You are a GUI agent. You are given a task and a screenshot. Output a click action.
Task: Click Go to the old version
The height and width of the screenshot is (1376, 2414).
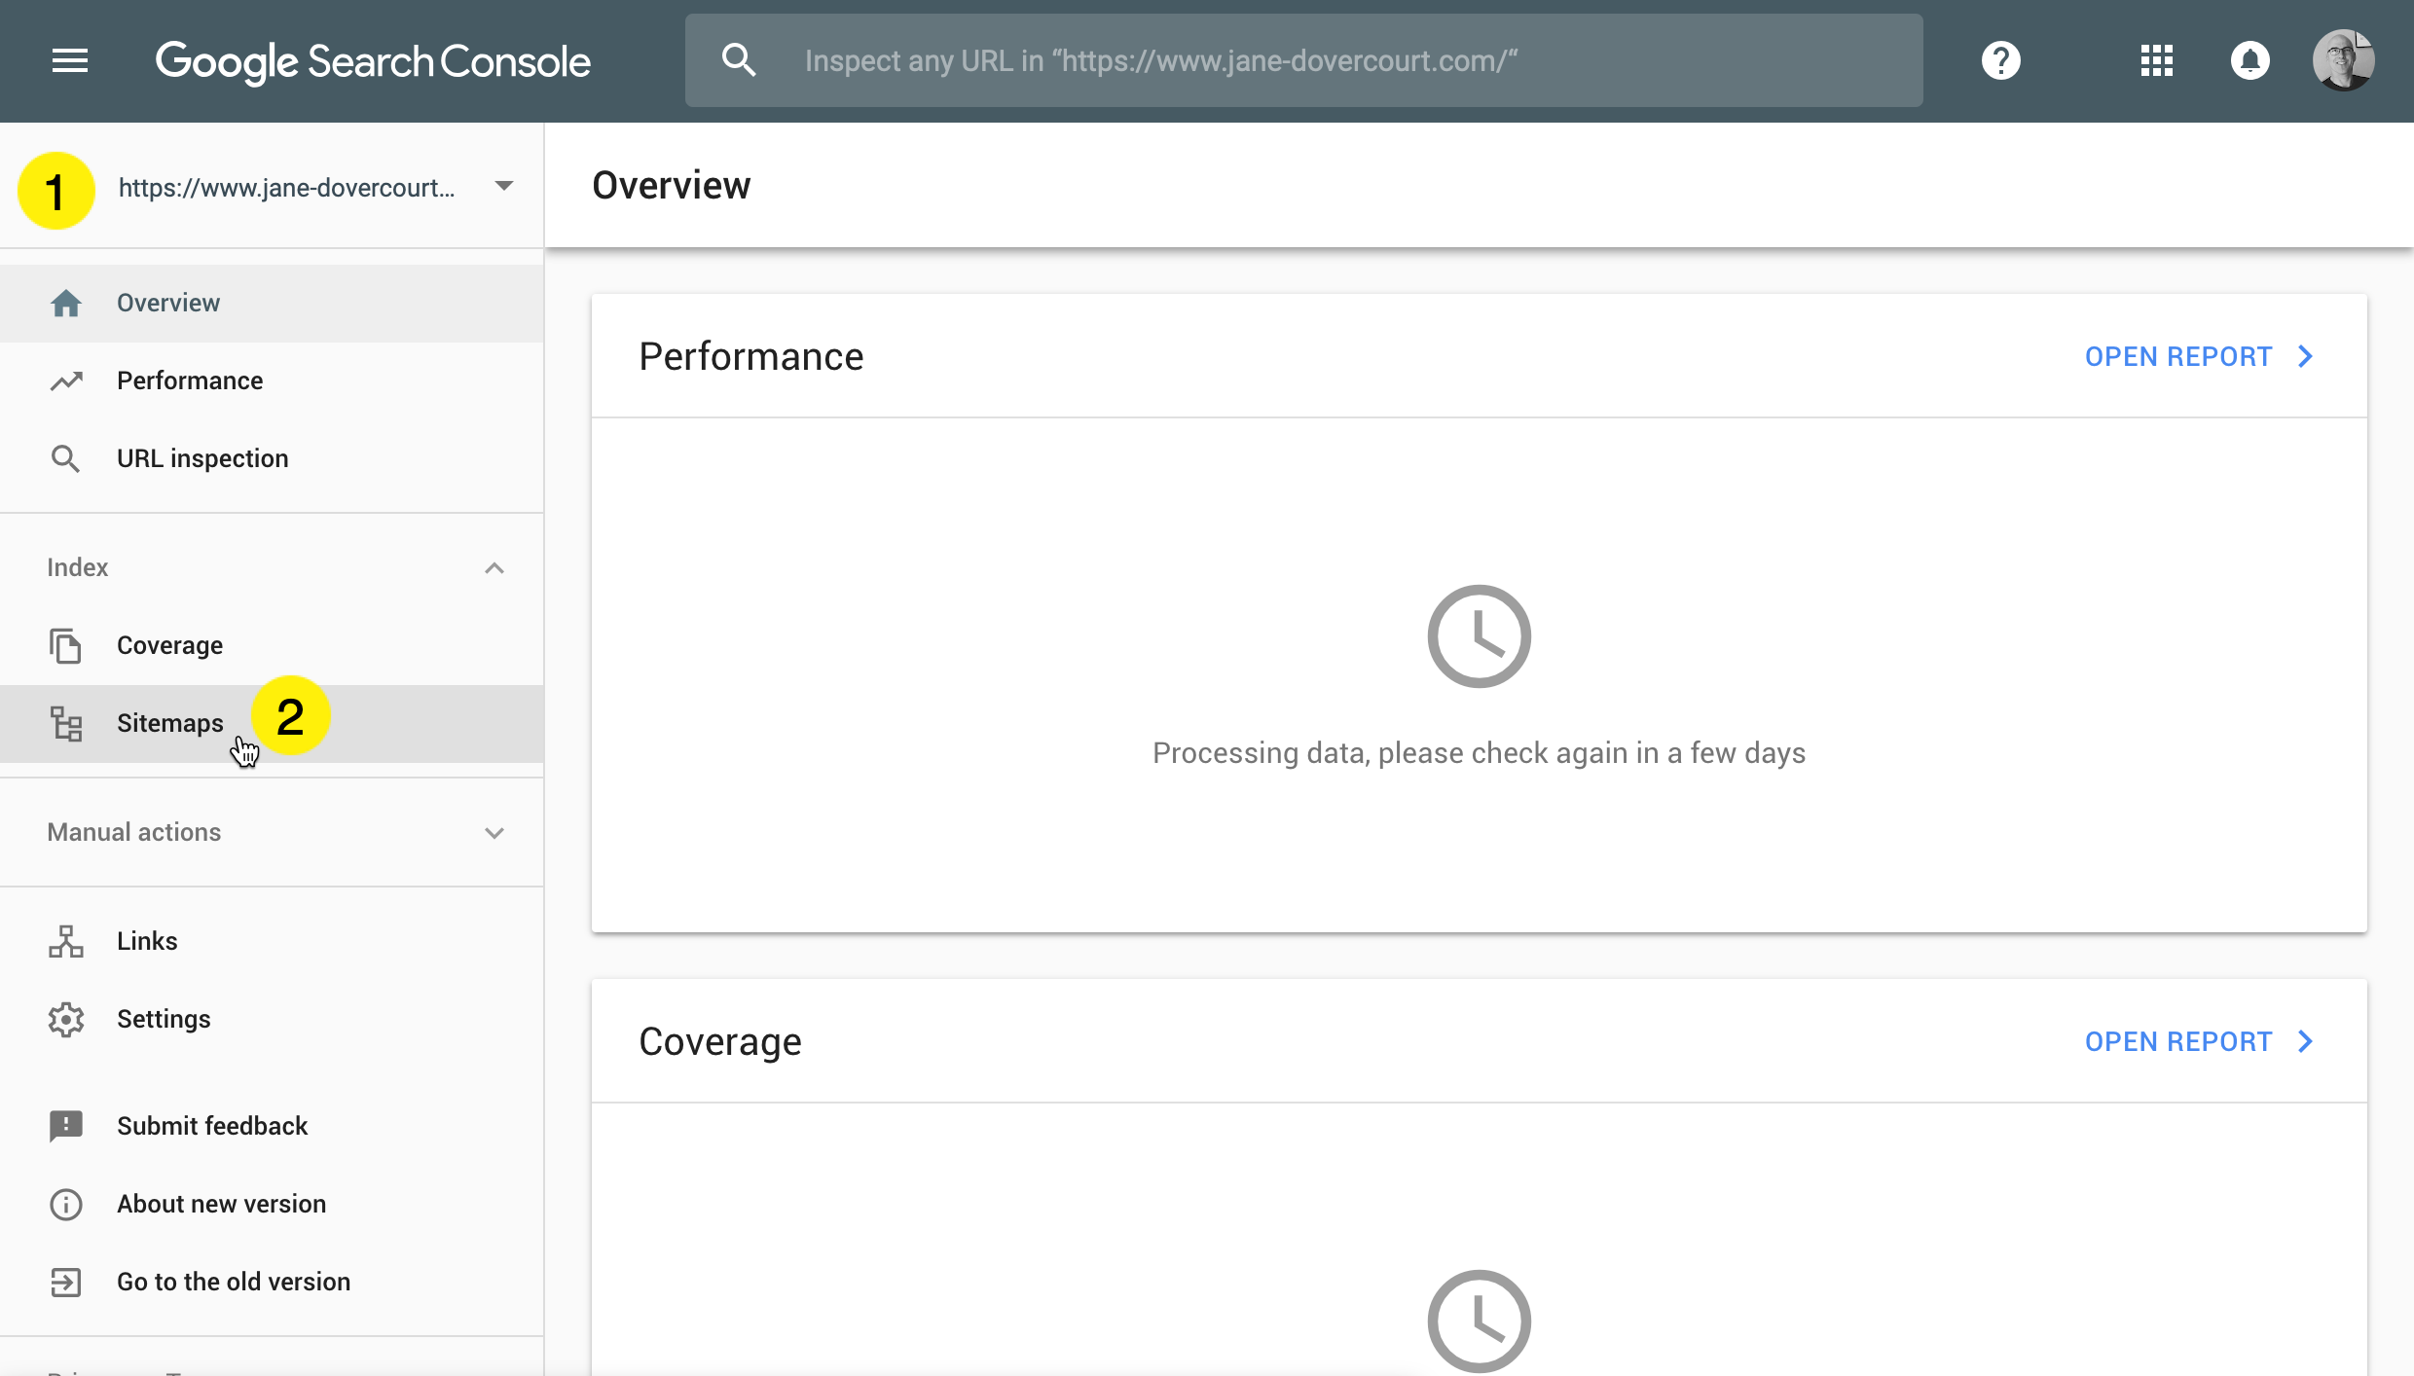[x=234, y=1283]
